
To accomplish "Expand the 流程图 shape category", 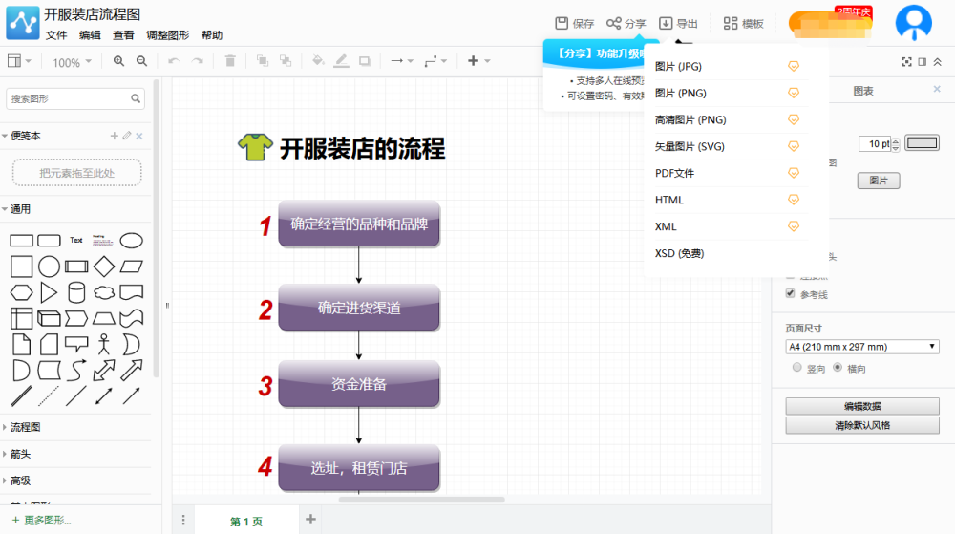I will pyautogui.click(x=25, y=427).
